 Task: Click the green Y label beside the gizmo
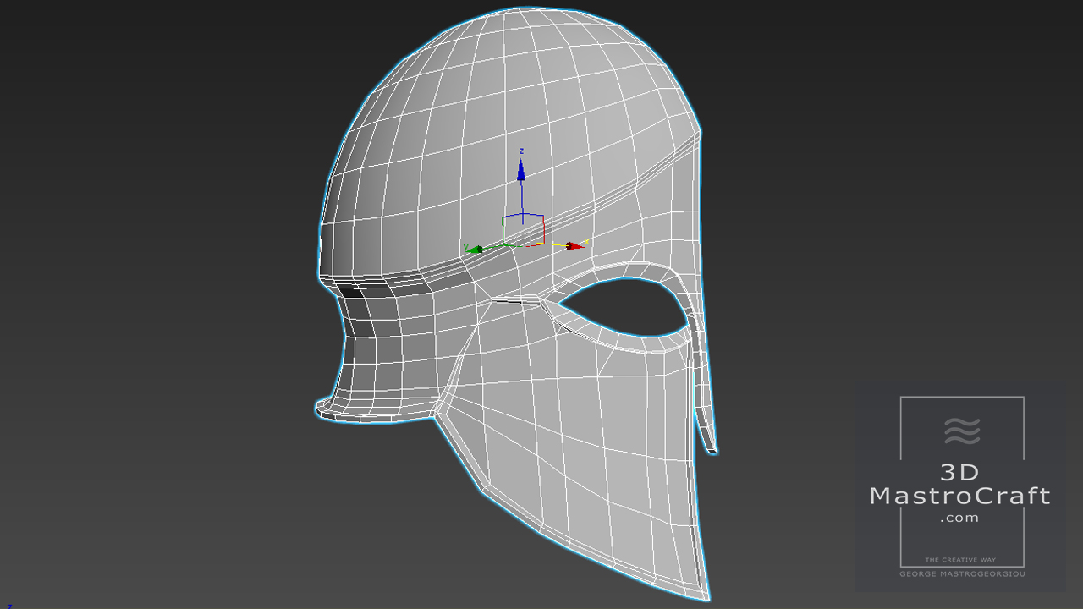point(465,247)
